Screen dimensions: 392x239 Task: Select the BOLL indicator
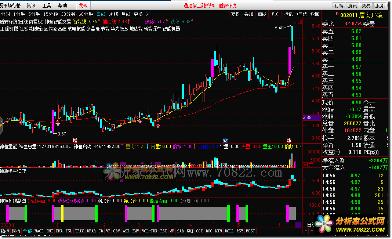[x=229, y=231]
